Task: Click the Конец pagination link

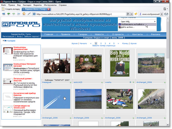Action: click(125, 43)
